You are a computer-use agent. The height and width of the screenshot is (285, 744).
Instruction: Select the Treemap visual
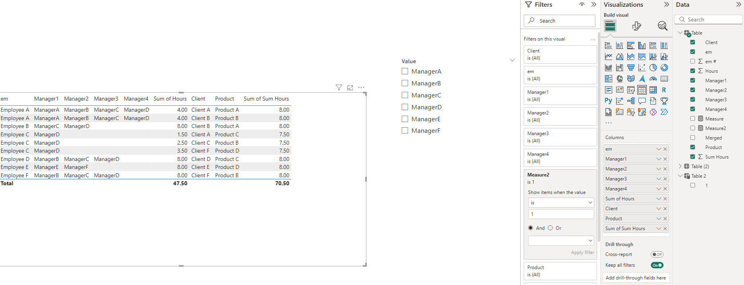coord(608,79)
